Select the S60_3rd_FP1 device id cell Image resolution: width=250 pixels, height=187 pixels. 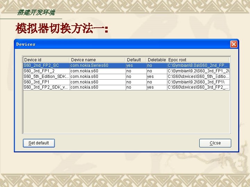point(47,82)
